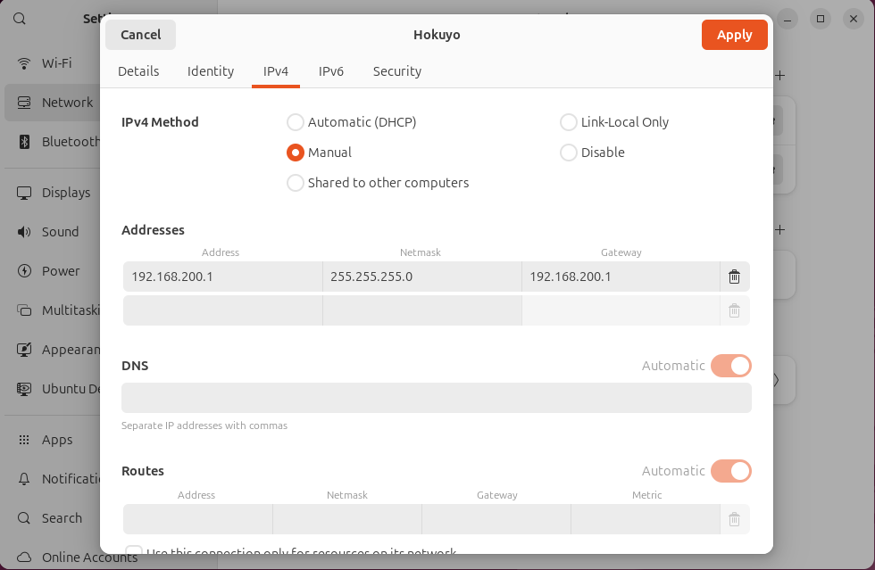Image resolution: width=875 pixels, height=570 pixels.
Task: Select Automatic (DHCP) IPv4 method
Action: [296, 122]
